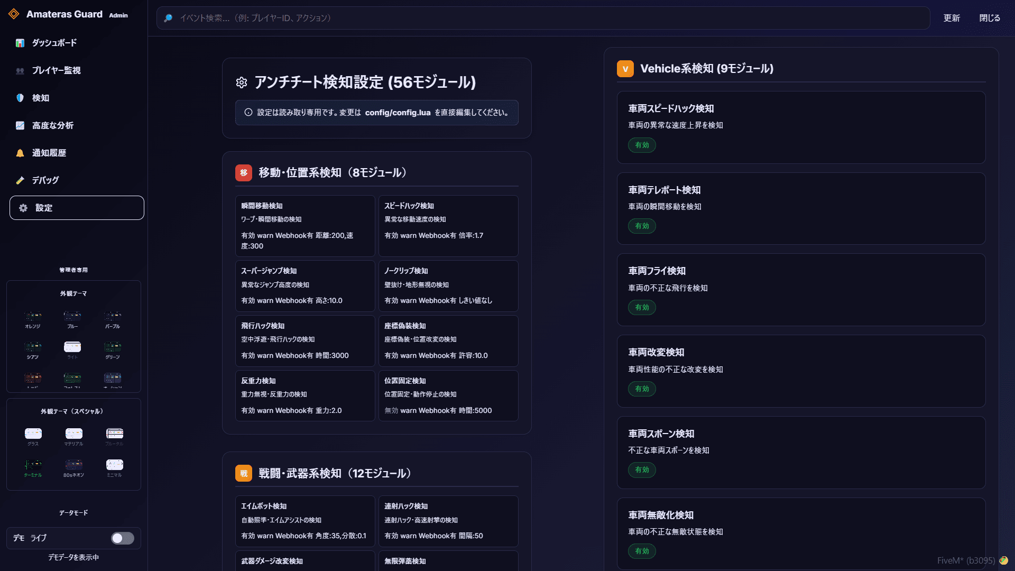1015x571 pixels.
Task: Click 有効 badge under 車両フライ検知
Action: (642, 307)
